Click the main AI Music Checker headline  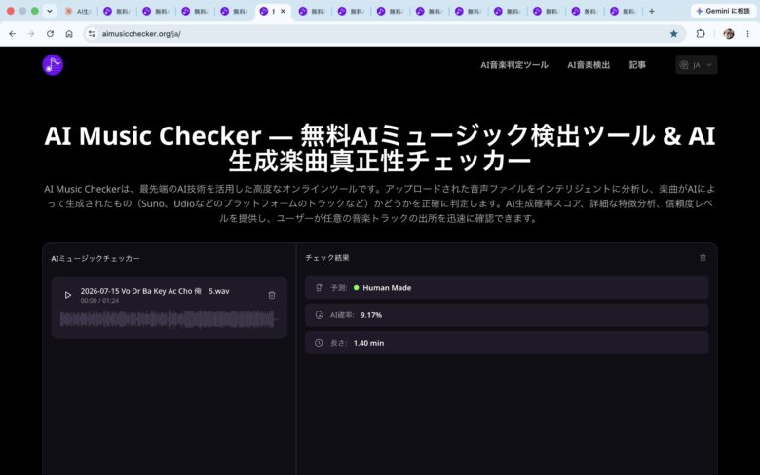tap(380, 148)
